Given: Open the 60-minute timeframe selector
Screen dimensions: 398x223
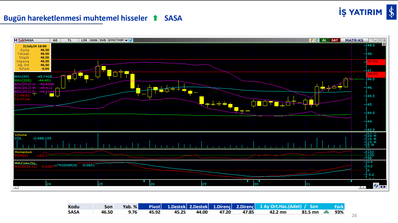Looking at the screenshot, I should pyautogui.click(x=55, y=40).
